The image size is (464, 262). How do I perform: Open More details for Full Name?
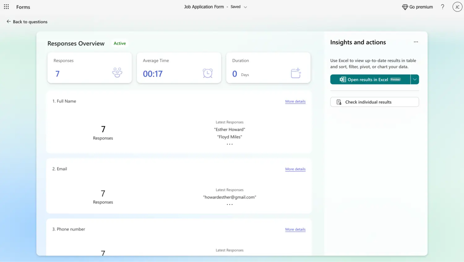point(295,101)
